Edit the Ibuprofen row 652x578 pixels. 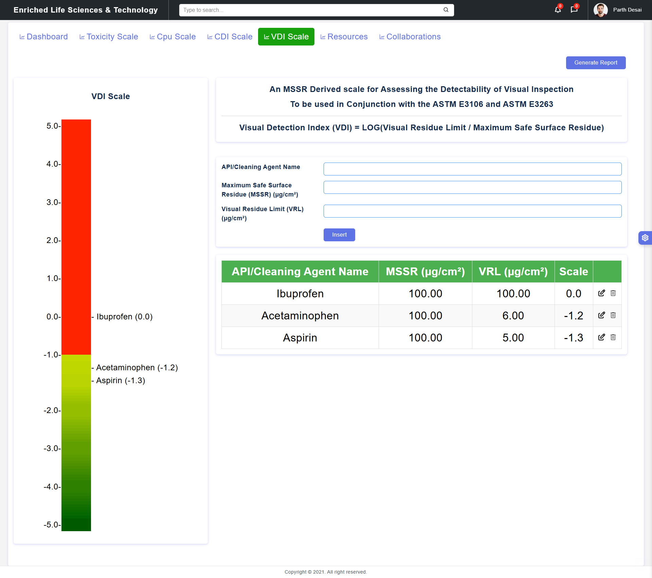tap(601, 293)
